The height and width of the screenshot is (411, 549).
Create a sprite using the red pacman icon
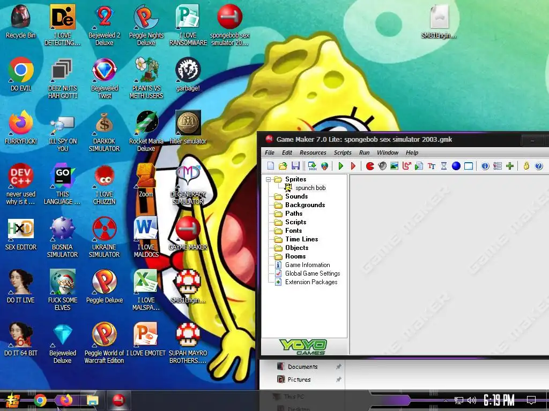click(370, 166)
